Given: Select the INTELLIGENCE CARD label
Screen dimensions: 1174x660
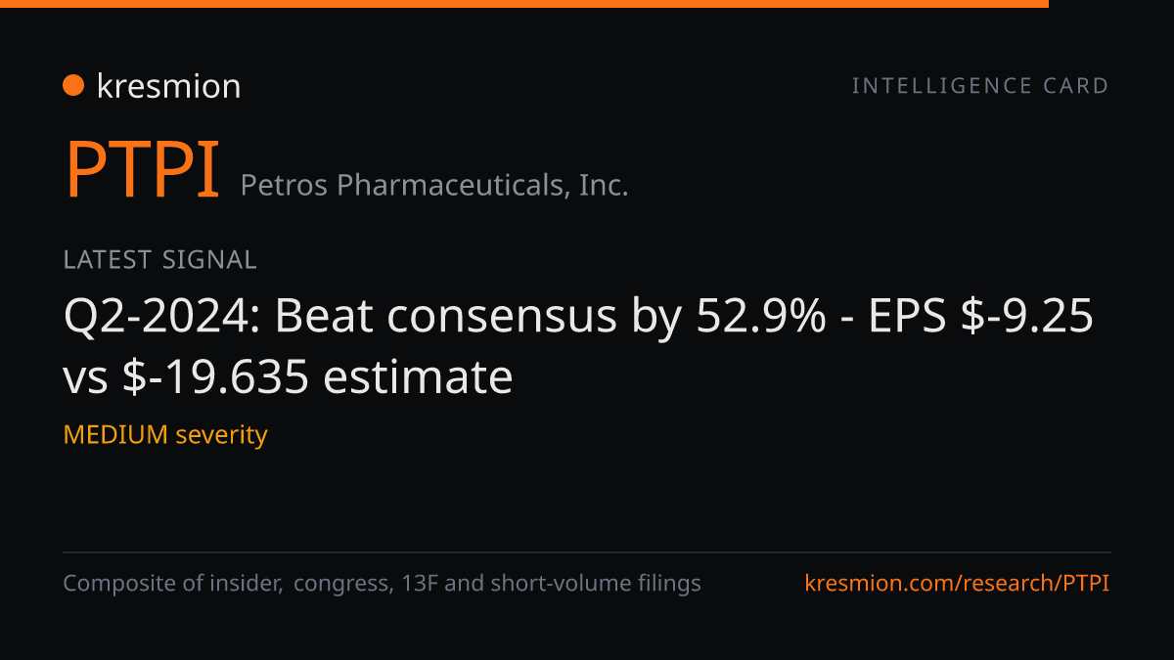Looking at the screenshot, I should pos(980,86).
